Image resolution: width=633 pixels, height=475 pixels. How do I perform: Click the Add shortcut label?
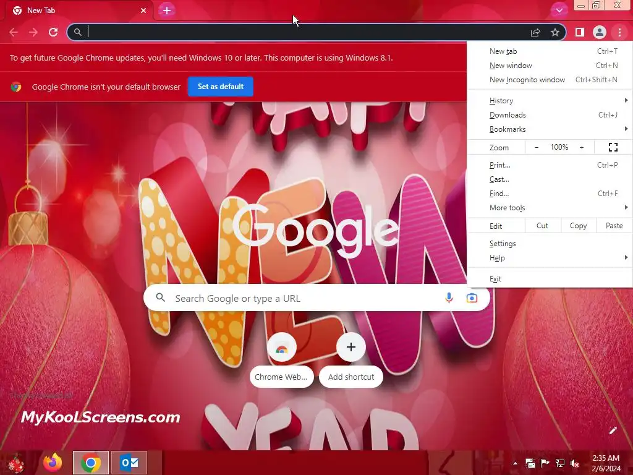click(351, 377)
